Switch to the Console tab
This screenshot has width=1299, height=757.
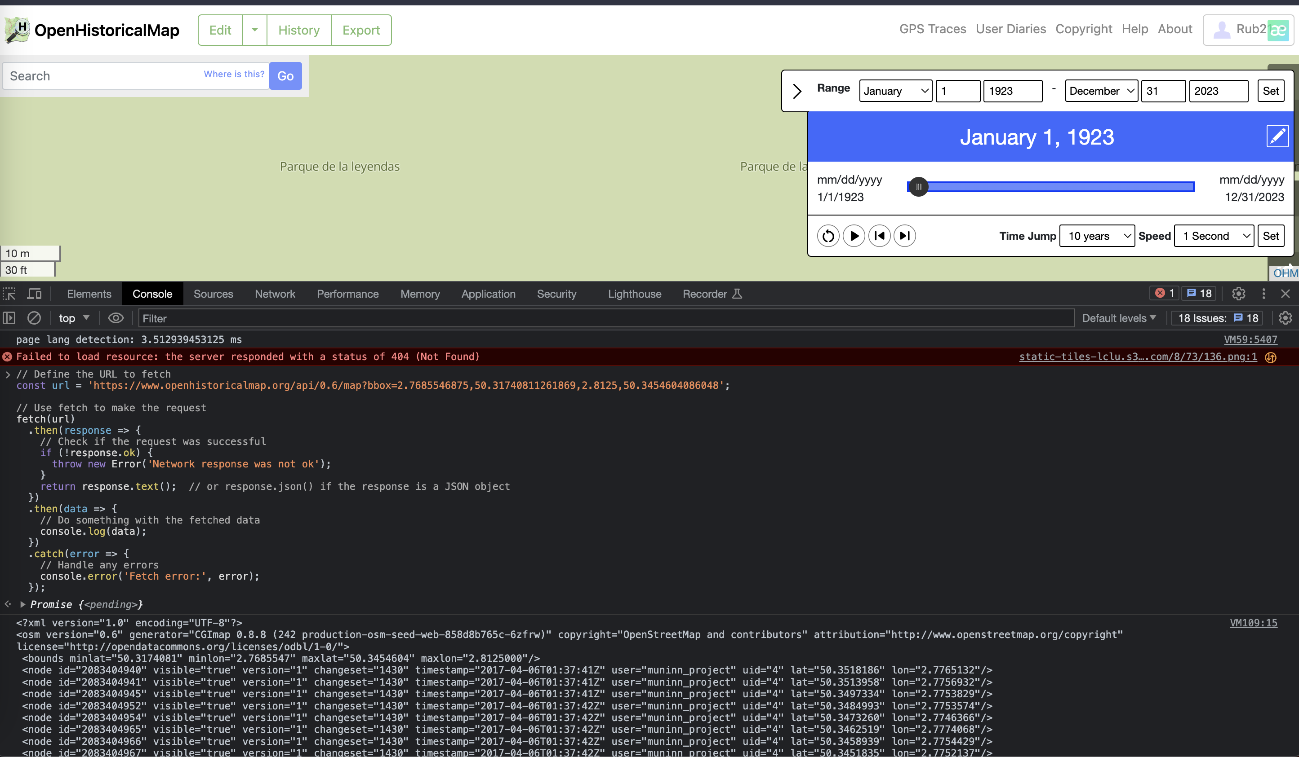[152, 294]
